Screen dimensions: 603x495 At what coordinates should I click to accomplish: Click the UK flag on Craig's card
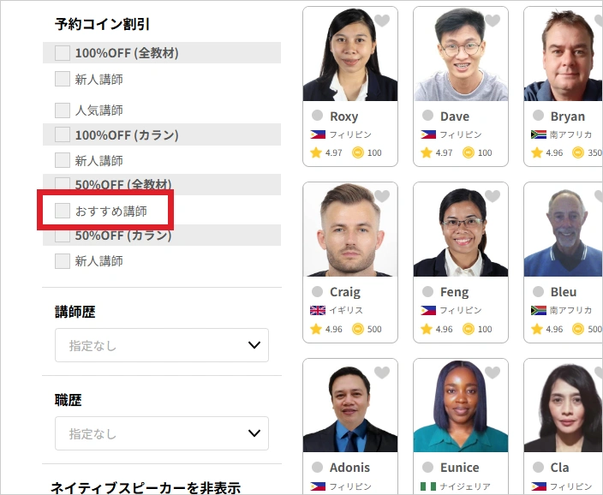[318, 310]
